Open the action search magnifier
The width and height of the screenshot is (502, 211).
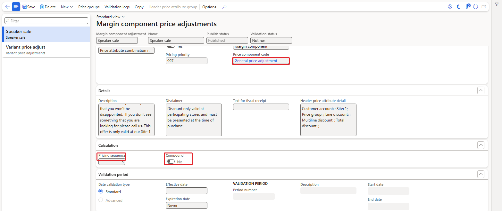(x=224, y=7)
